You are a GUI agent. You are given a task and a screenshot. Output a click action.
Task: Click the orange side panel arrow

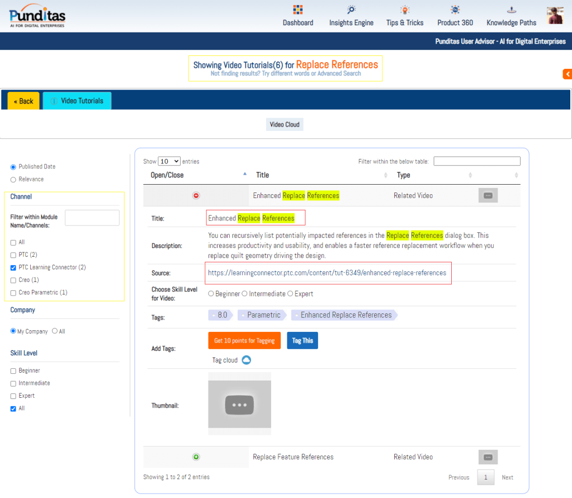(567, 74)
